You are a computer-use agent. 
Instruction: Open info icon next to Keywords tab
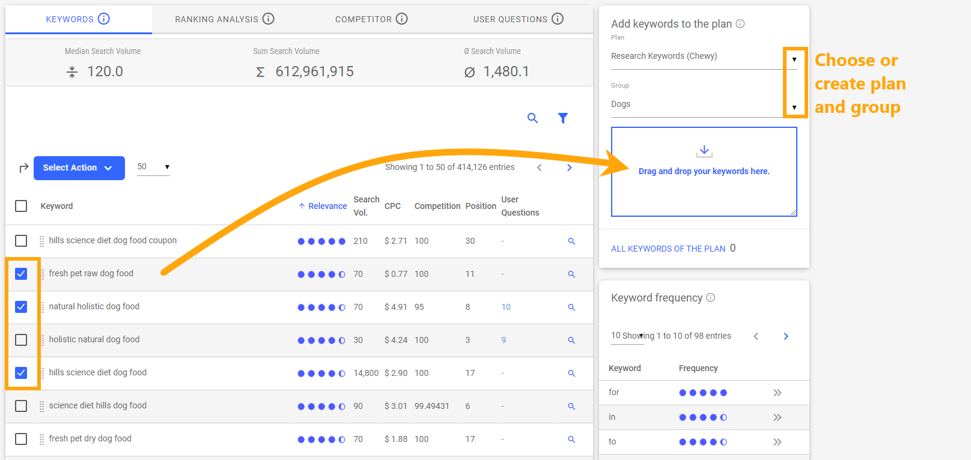(x=104, y=19)
